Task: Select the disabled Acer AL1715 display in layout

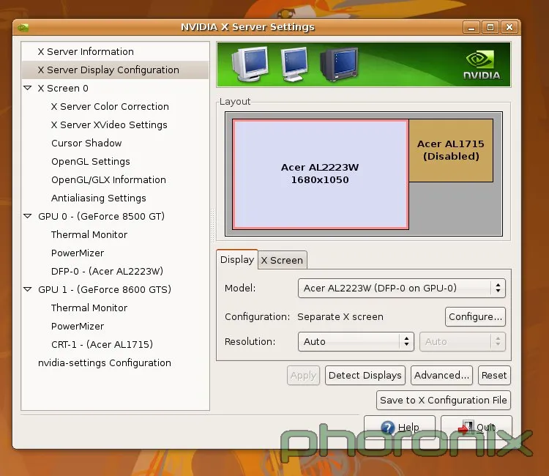Action: point(451,150)
